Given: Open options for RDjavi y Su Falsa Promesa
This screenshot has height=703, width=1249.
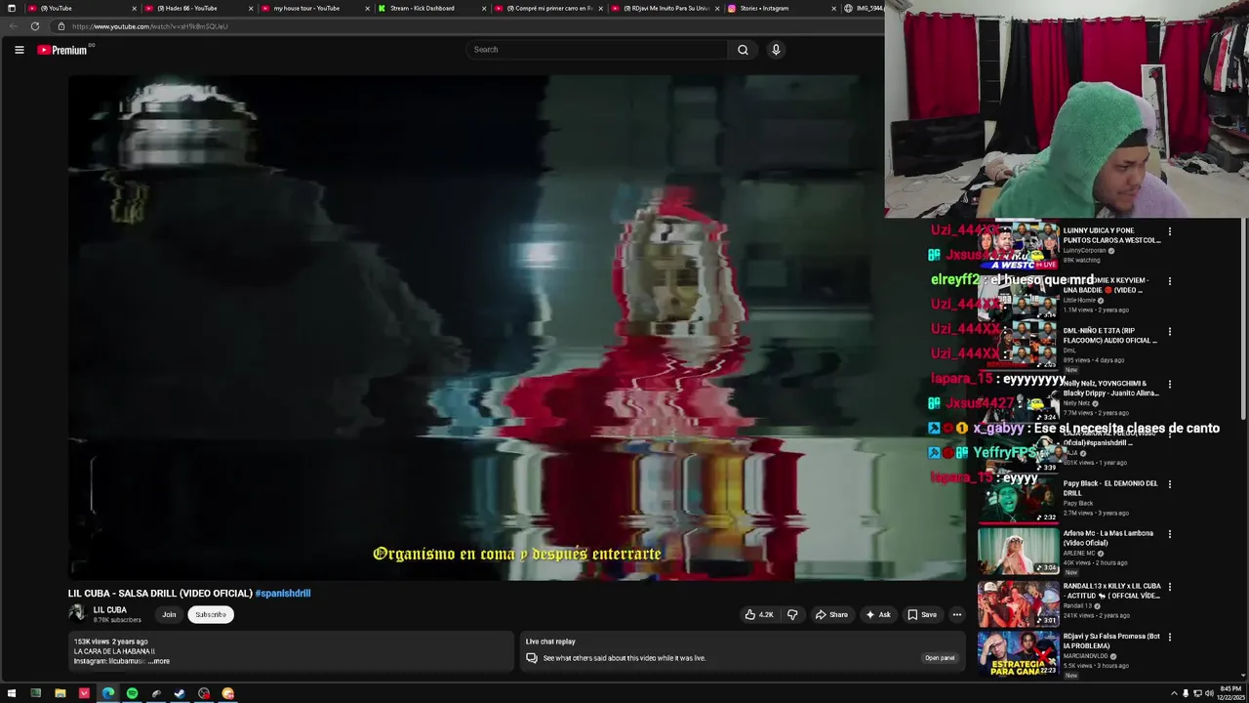Looking at the screenshot, I should coord(1170,637).
